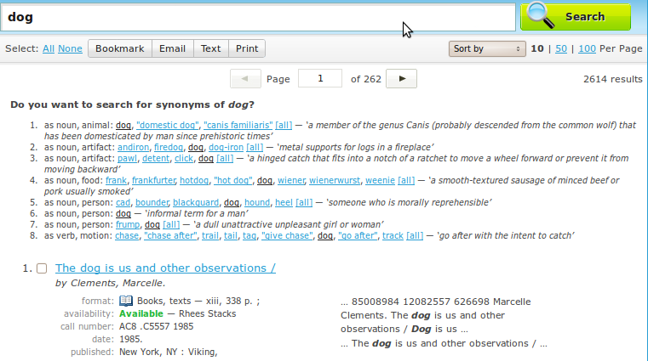The height and width of the screenshot is (361, 648).
Task: Search synonym "chase after"
Action: click(x=170, y=236)
